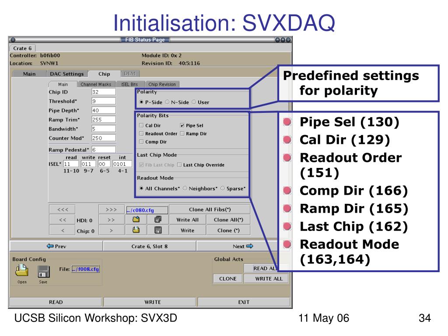This screenshot has width=448, height=336.
Task: Click the < previous Chip button
Action: click(x=62, y=230)
